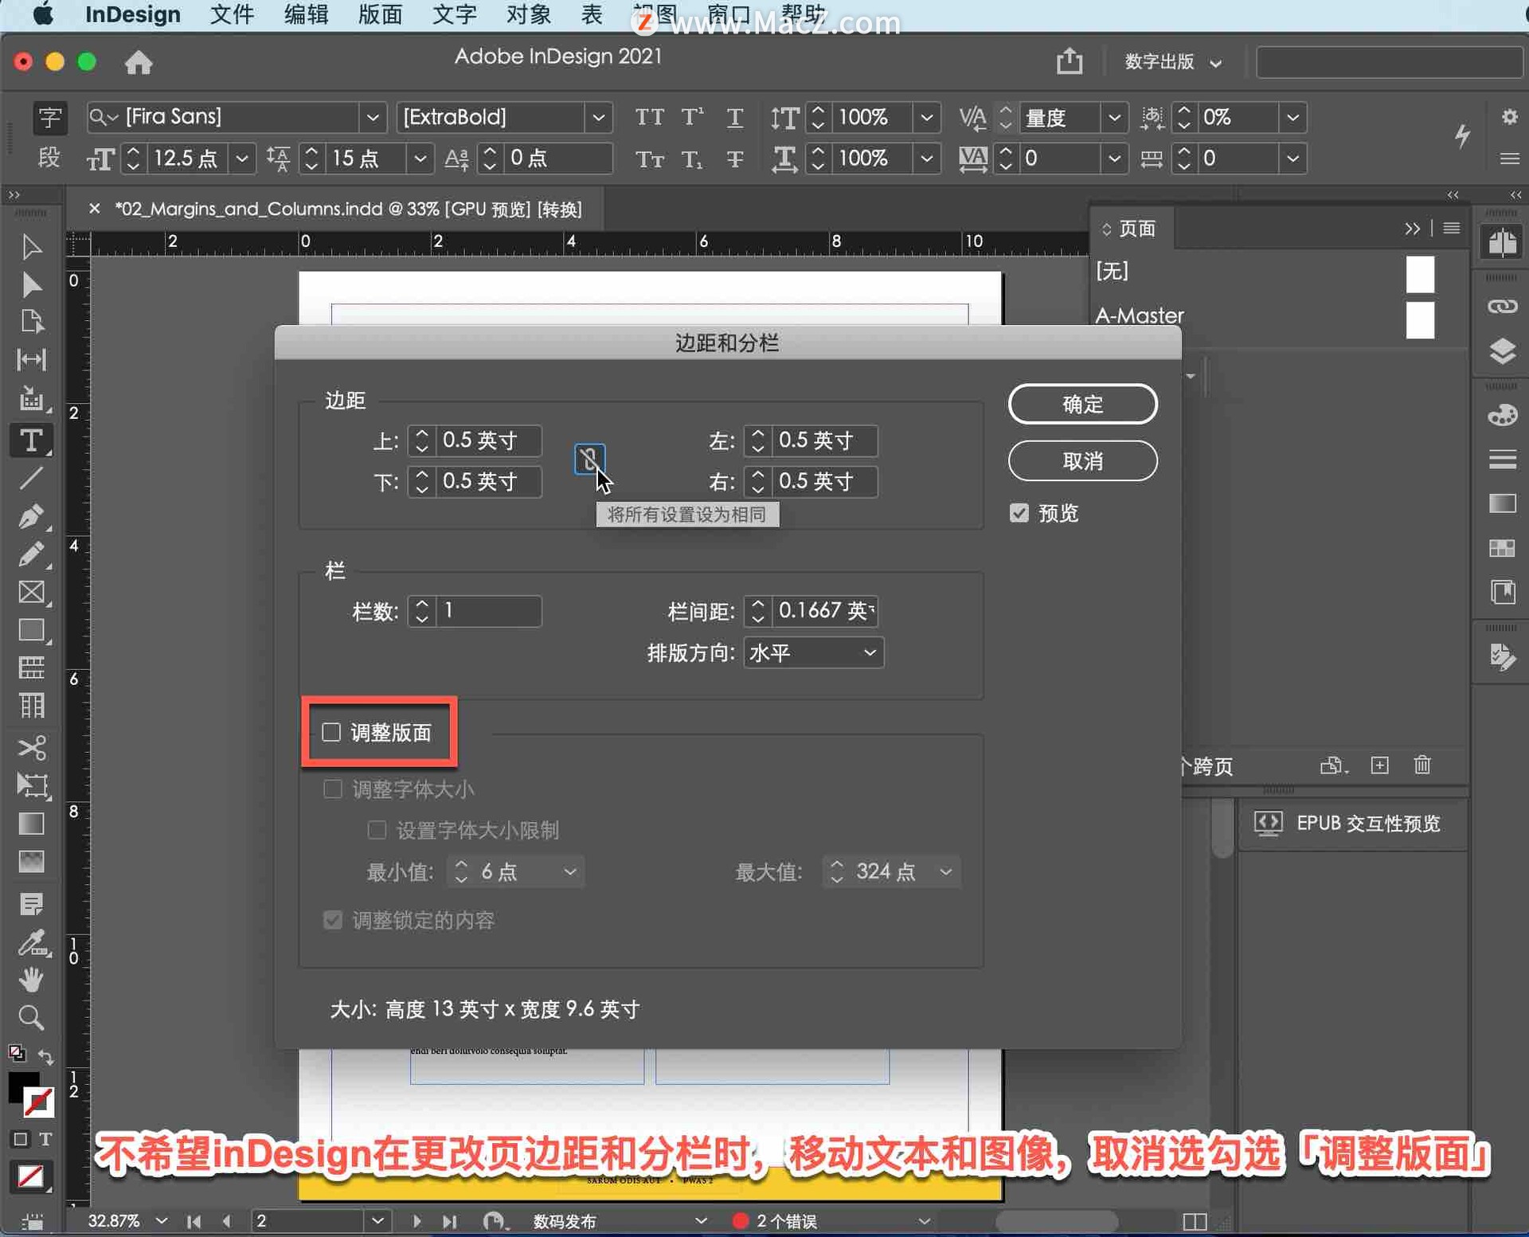This screenshot has width=1529, height=1237.
Task: Select the Type tool
Action: [31, 440]
